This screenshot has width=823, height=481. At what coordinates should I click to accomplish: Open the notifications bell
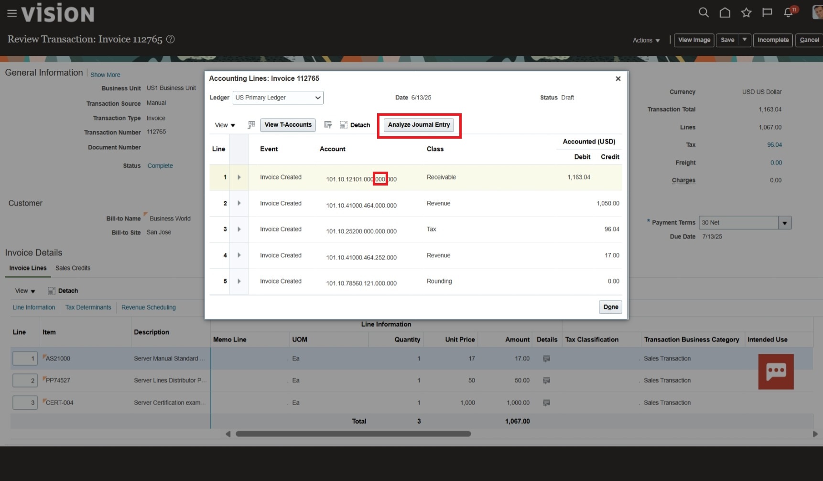point(789,12)
